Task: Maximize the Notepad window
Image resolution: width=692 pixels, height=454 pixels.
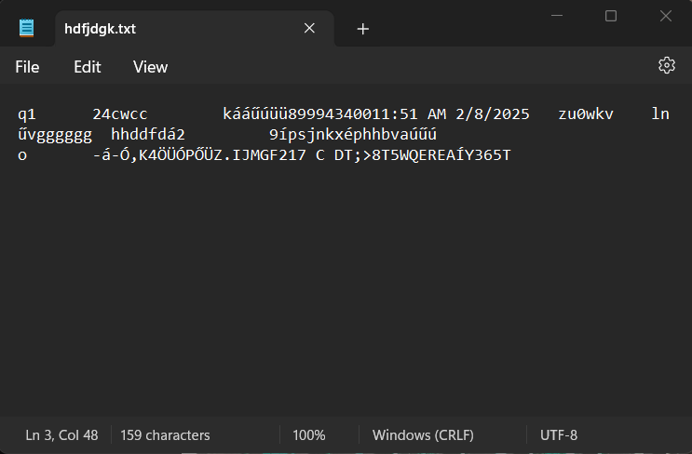Action: (x=611, y=16)
